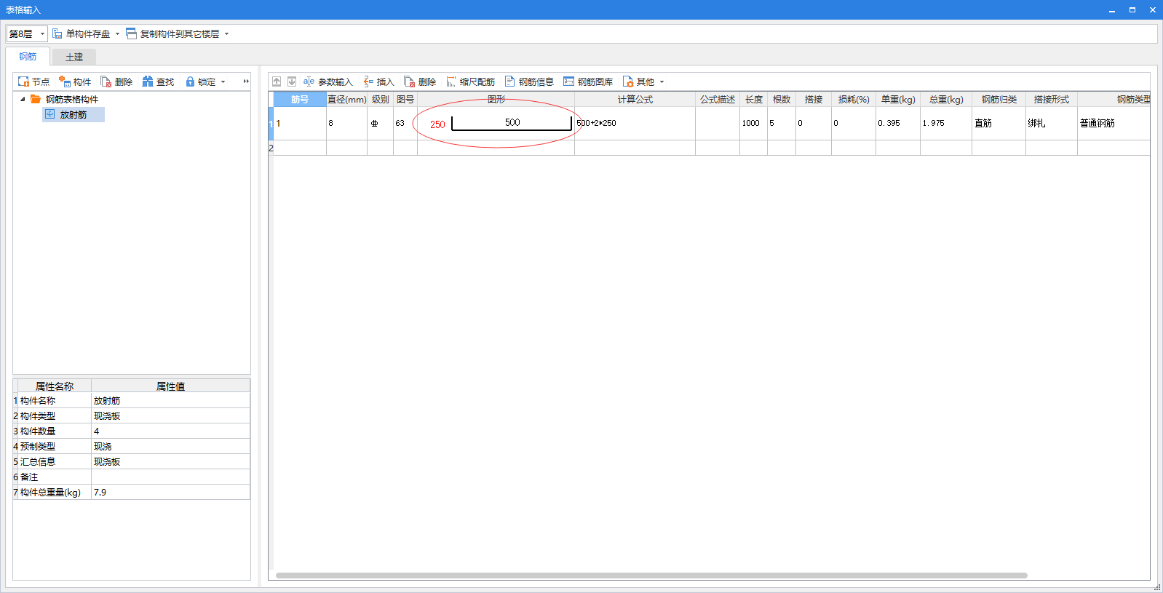Click the 复制构件到其它楼层 icon
The image size is (1163, 593).
coord(131,34)
